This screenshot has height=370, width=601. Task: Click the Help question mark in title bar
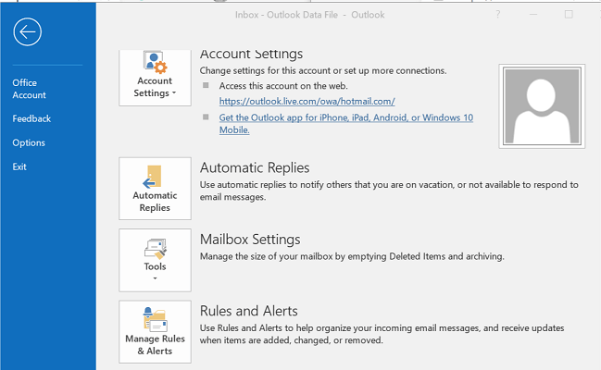[498, 15]
